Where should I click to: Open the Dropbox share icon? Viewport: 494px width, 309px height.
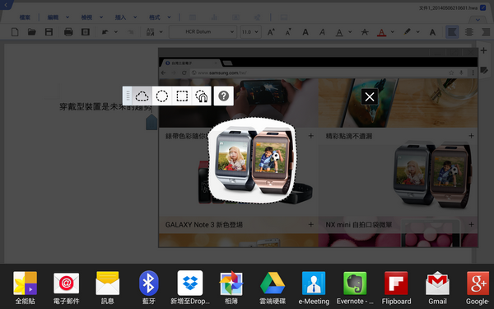point(190,283)
